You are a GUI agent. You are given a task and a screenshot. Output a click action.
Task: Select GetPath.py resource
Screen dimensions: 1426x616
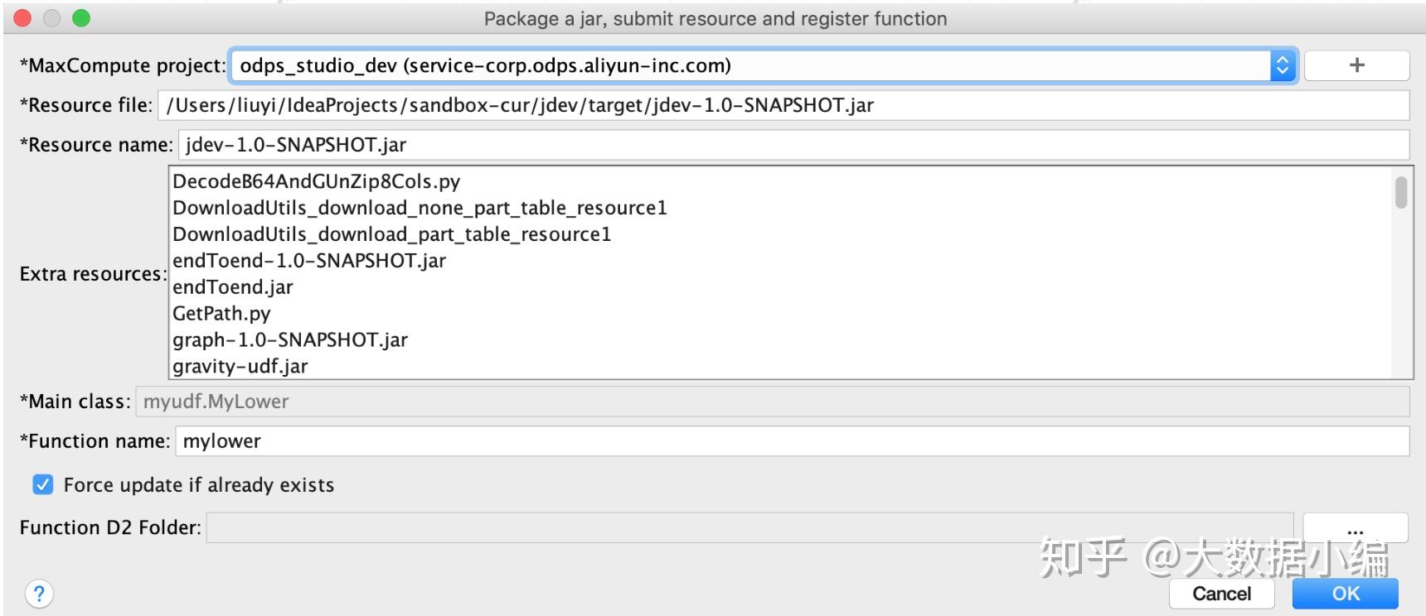[221, 314]
